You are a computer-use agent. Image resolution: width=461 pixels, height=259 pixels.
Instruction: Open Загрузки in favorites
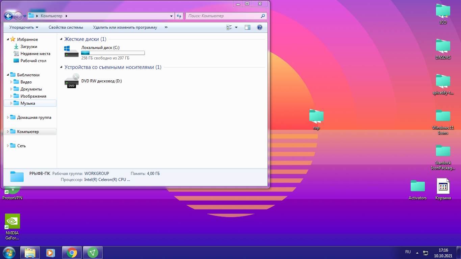29,47
